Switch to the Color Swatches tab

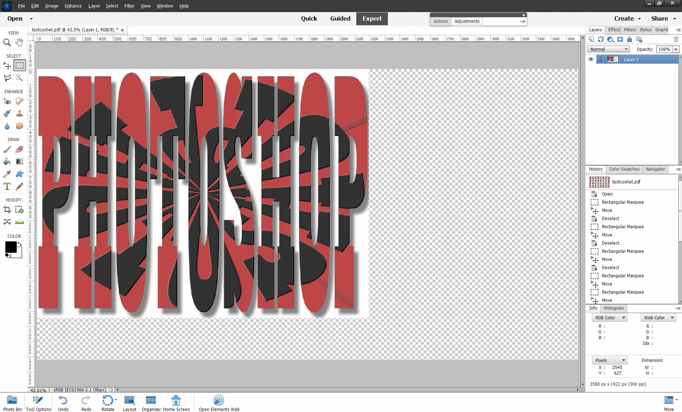624,169
